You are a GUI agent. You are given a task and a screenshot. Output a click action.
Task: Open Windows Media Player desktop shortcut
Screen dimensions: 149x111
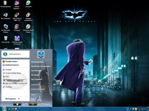click(x=28, y=29)
